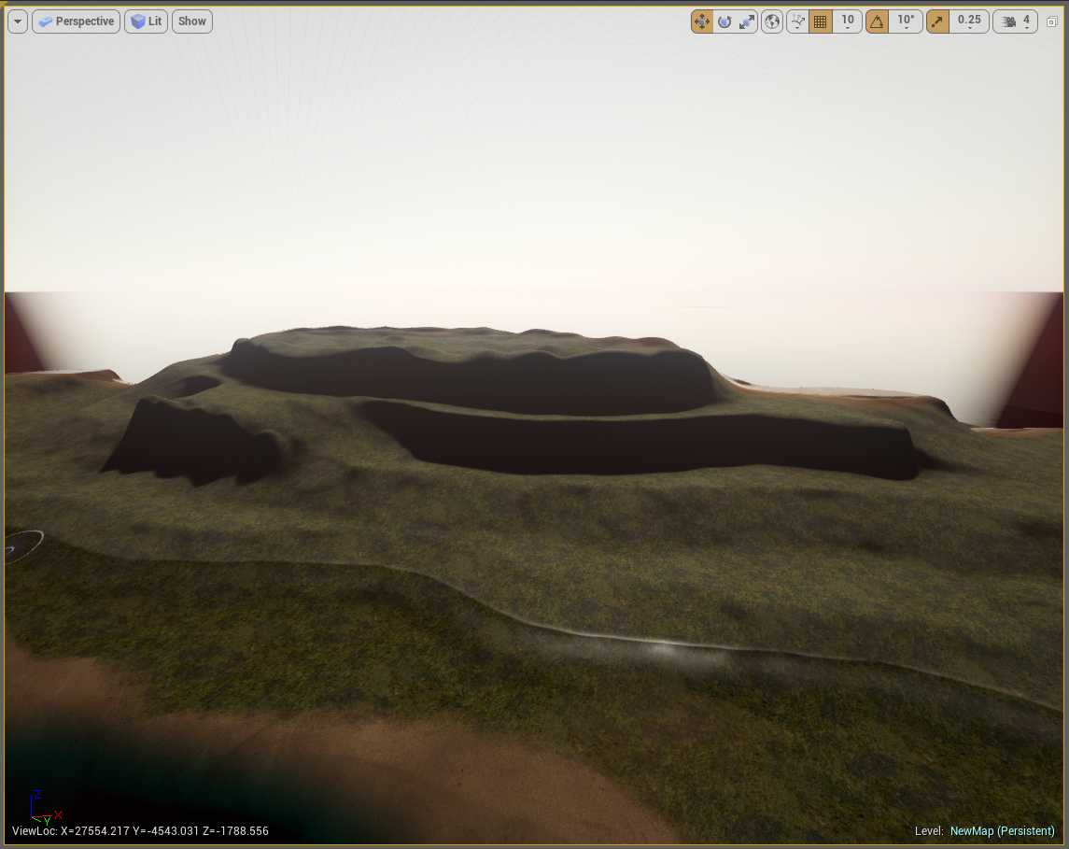
Task: Toggle world/local coordinate system globe icon
Action: [x=772, y=21]
